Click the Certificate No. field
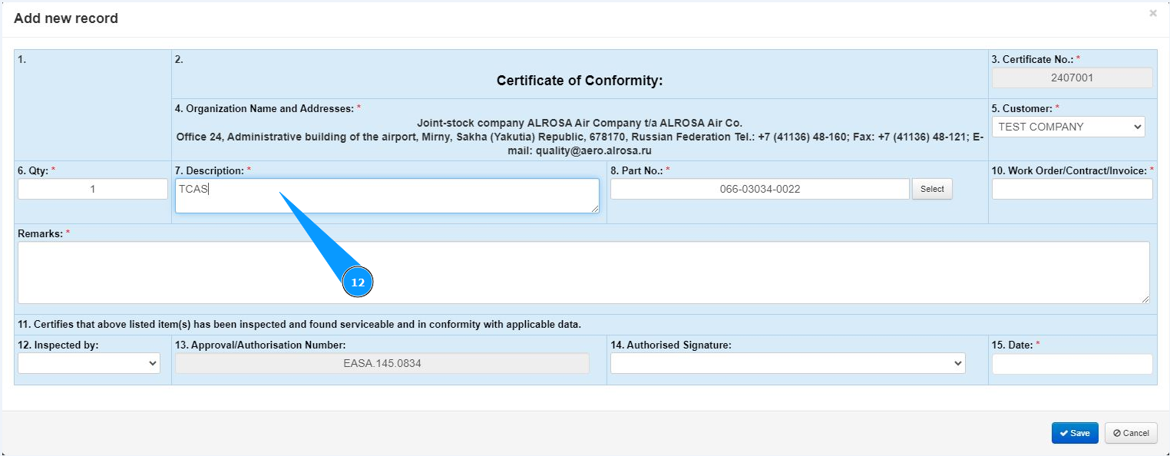Screen dimensions: 1170x456 [x=1072, y=78]
